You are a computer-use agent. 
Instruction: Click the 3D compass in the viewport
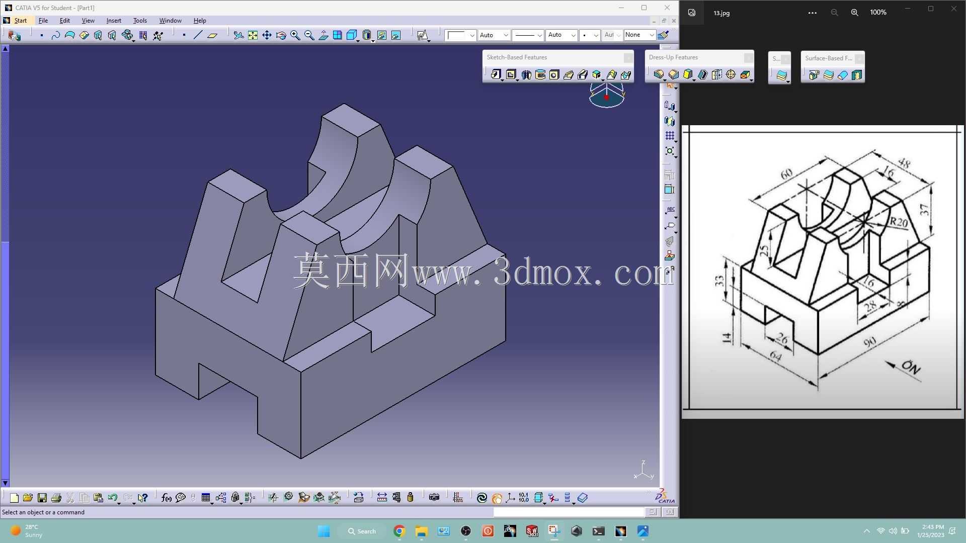(607, 96)
